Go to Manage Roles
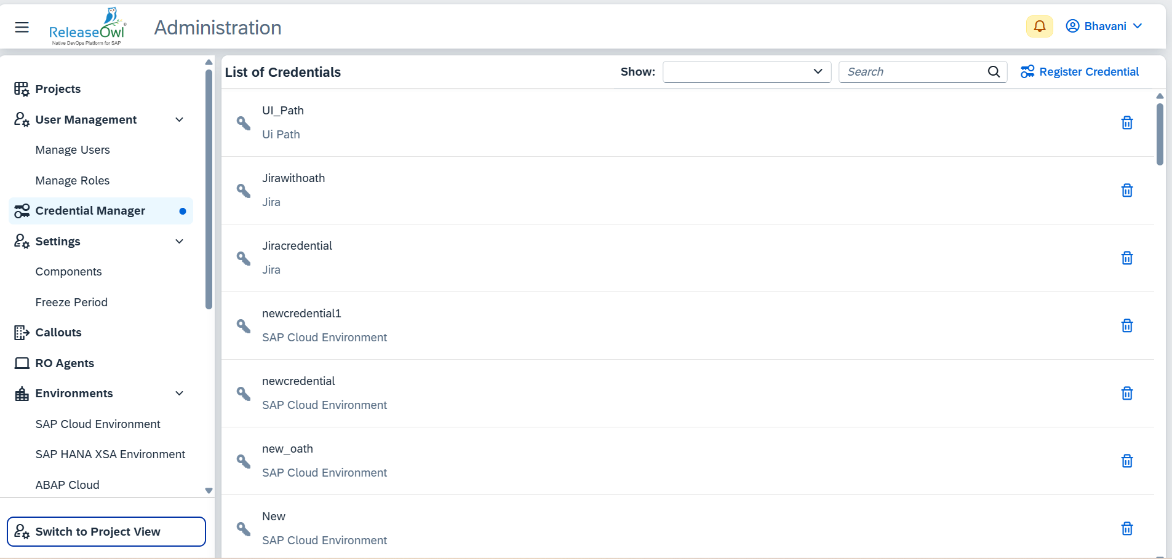Image resolution: width=1172 pixels, height=559 pixels. click(x=73, y=181)
